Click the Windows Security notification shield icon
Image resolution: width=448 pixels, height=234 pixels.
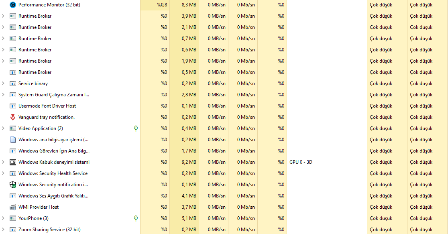click(13, 185)
